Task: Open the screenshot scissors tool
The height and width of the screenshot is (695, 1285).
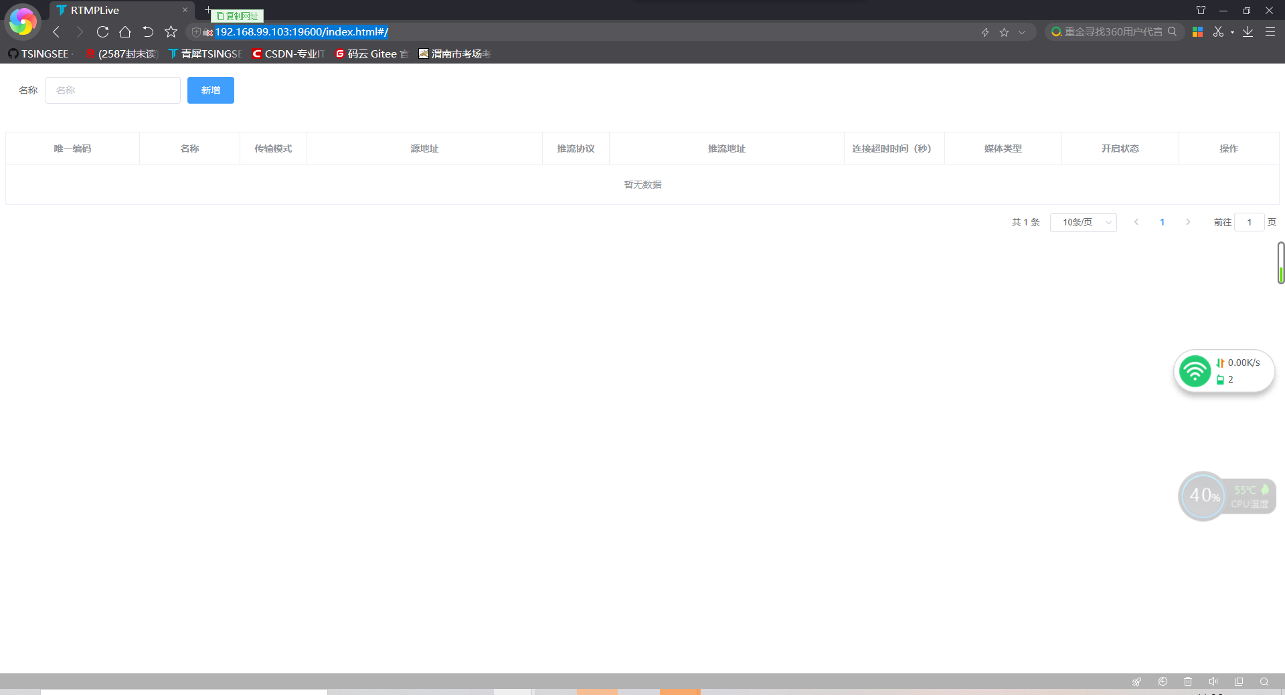Action: [x=1218, y=31]
